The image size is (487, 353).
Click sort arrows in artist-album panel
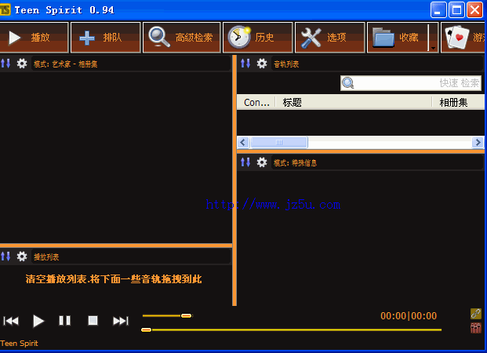tap(5, 64)
